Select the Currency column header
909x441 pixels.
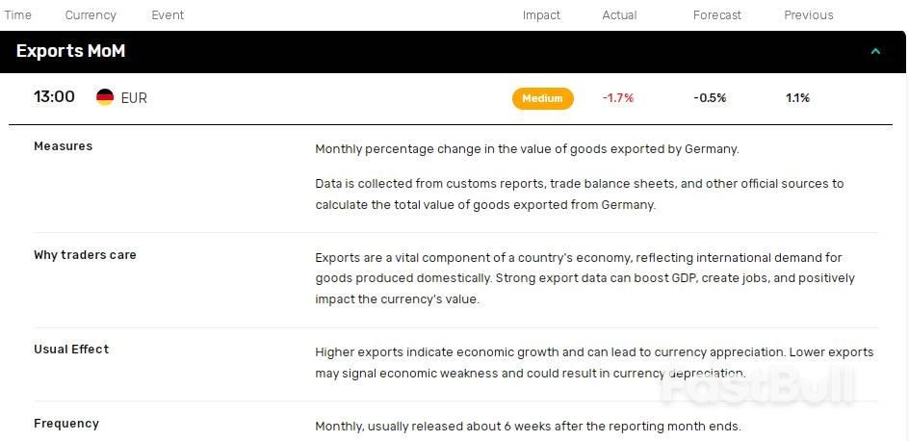[91, 15]
